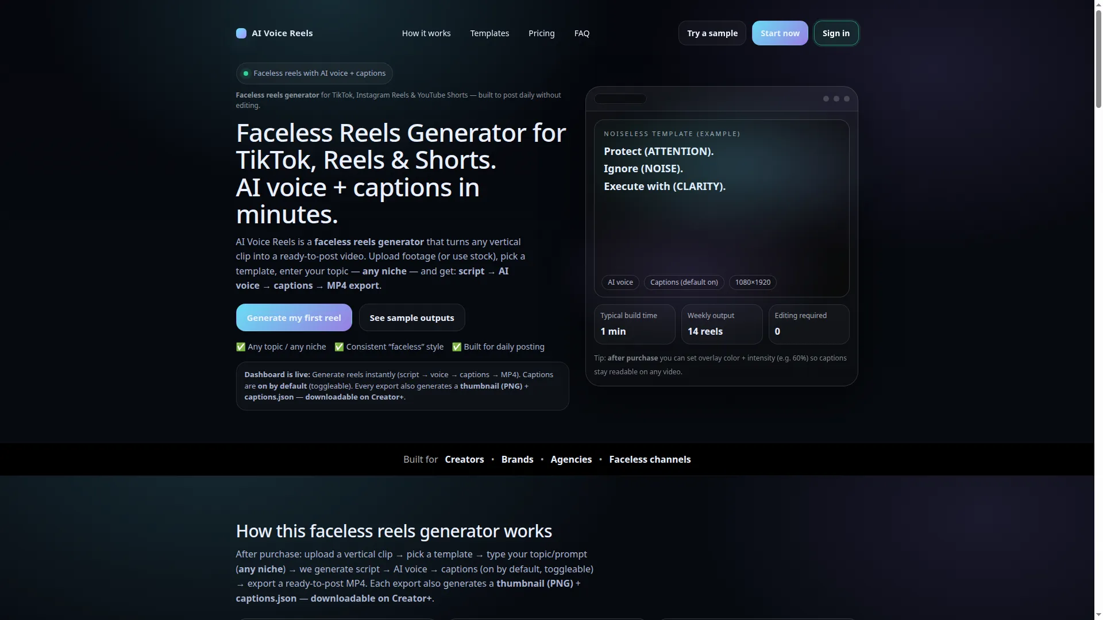The width and height of the screenshot is (1103, 620).
Task: Click the Captions (default on) chip
Action: point(684,282)
